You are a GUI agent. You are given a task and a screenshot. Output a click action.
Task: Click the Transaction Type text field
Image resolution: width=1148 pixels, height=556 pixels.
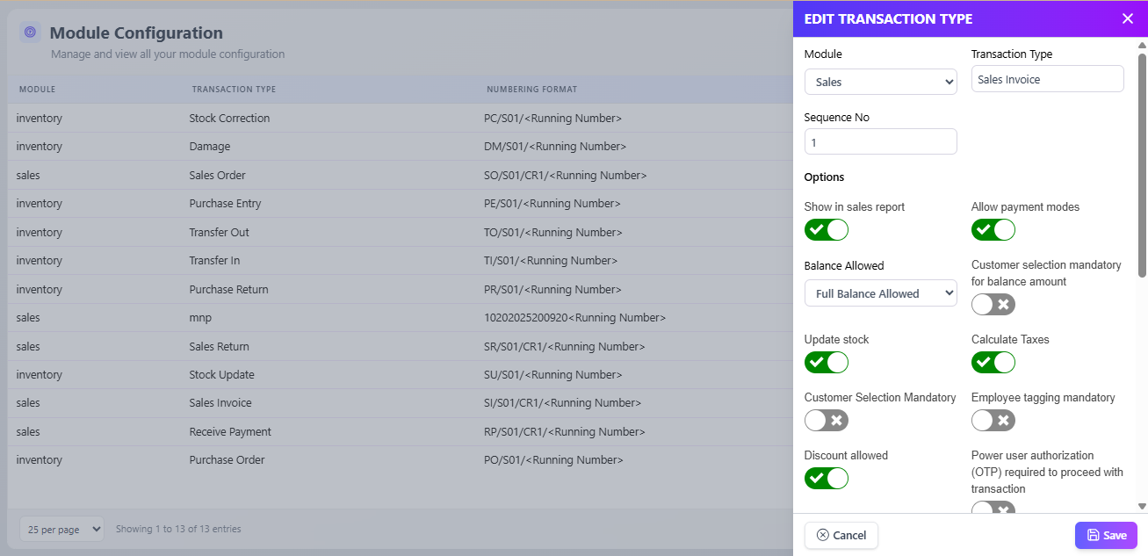(1047, 79)
